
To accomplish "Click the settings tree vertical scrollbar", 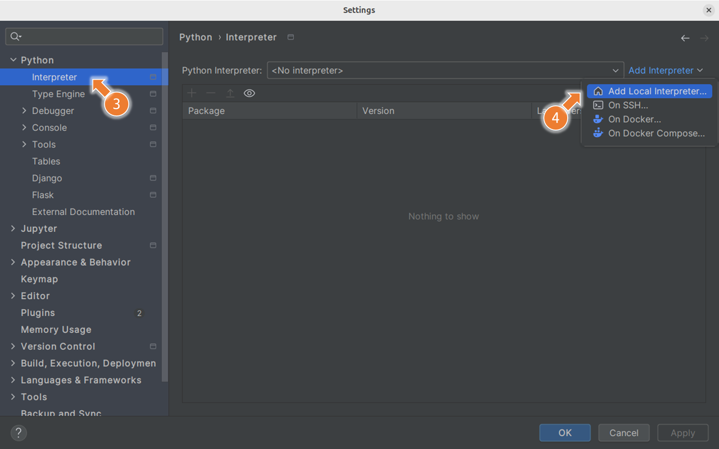I will [165, 217].
